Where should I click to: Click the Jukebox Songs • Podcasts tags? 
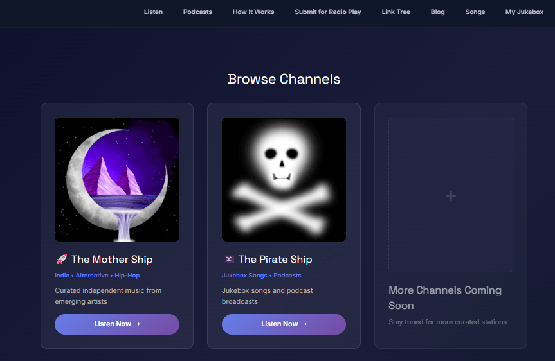coord(262,276)
